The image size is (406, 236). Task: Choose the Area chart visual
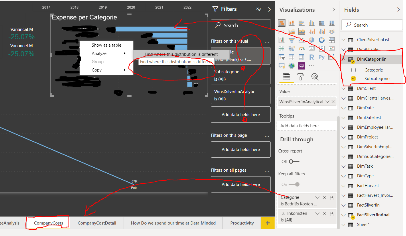coord(291,31)
